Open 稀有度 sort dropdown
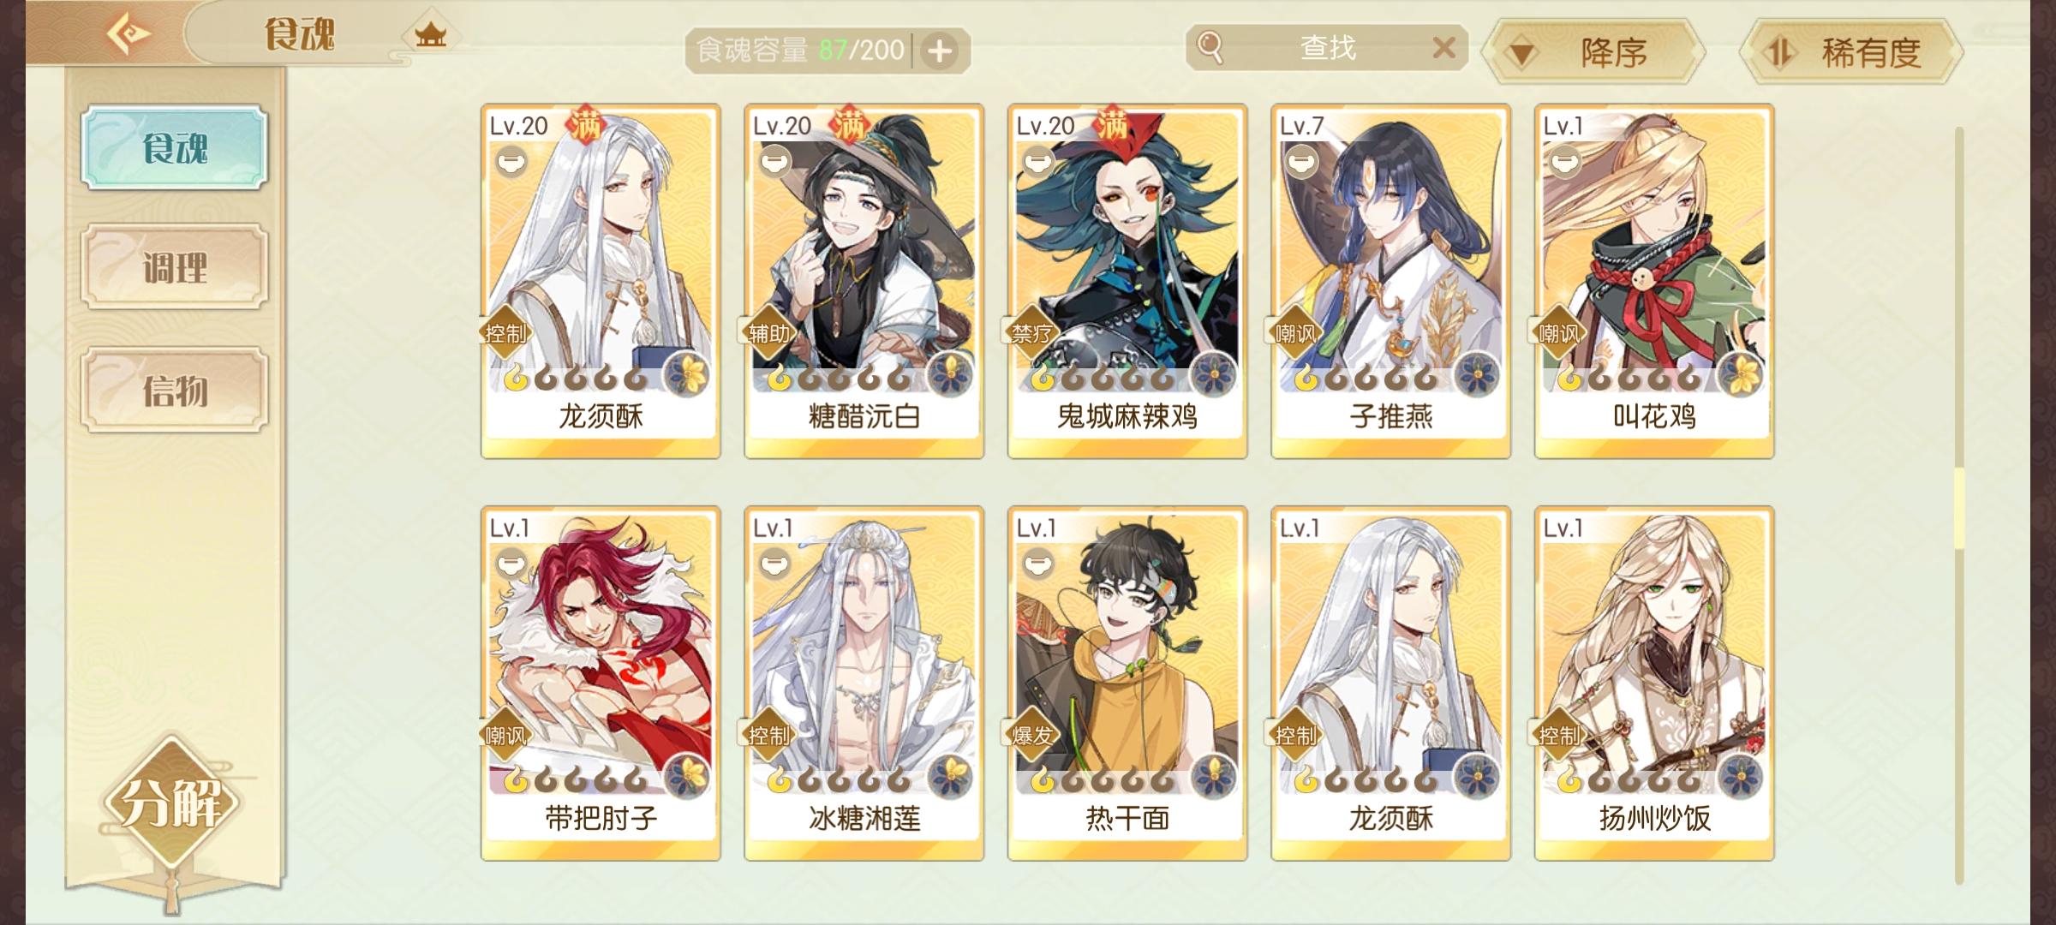 1851,52
